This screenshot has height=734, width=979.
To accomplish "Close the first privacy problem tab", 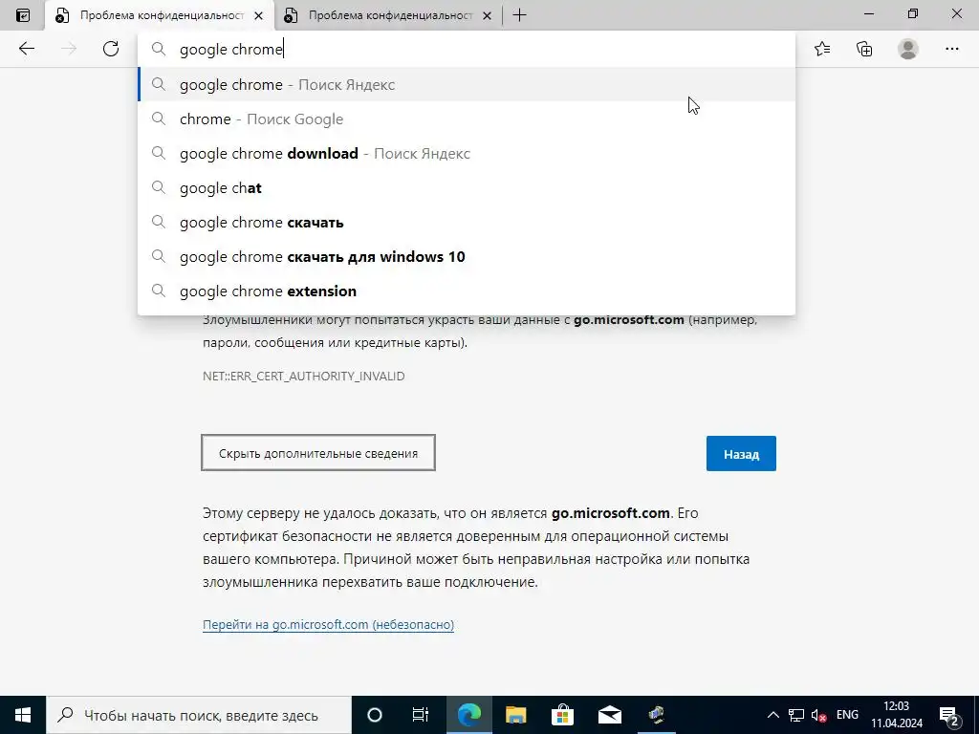I will click(258, 16).
